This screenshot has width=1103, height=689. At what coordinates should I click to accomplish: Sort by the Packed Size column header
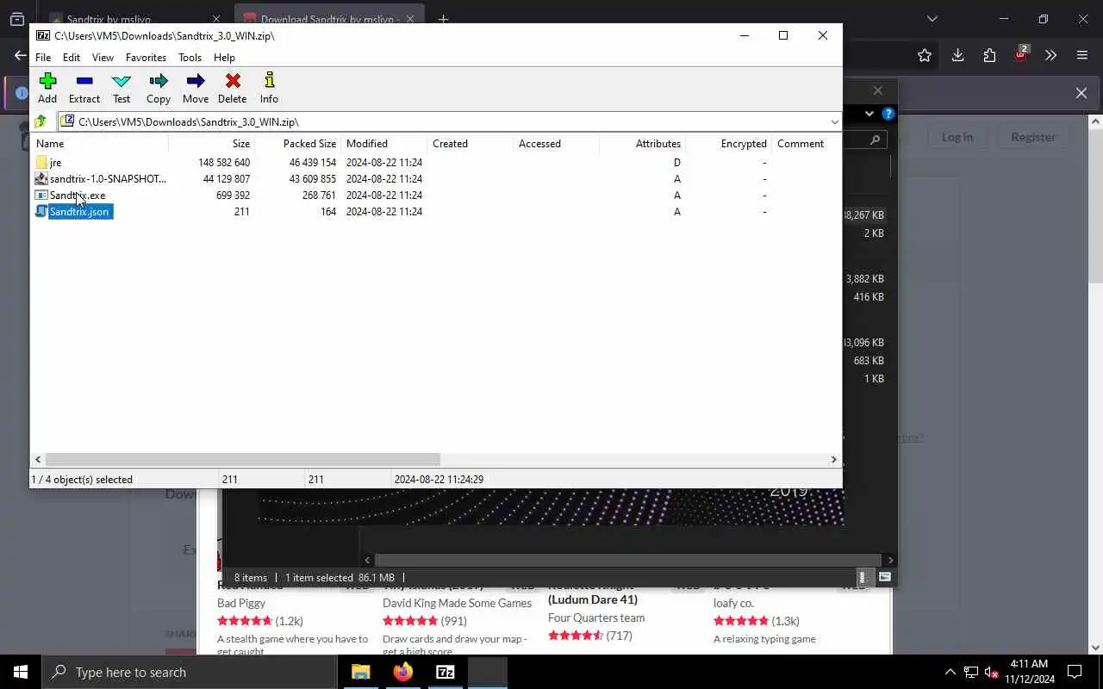point(298,144)
